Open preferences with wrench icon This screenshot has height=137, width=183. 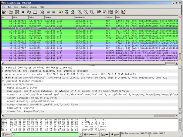117,12
